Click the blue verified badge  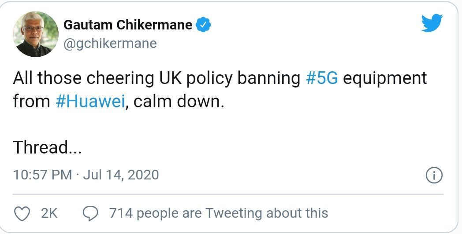(204, 25)
